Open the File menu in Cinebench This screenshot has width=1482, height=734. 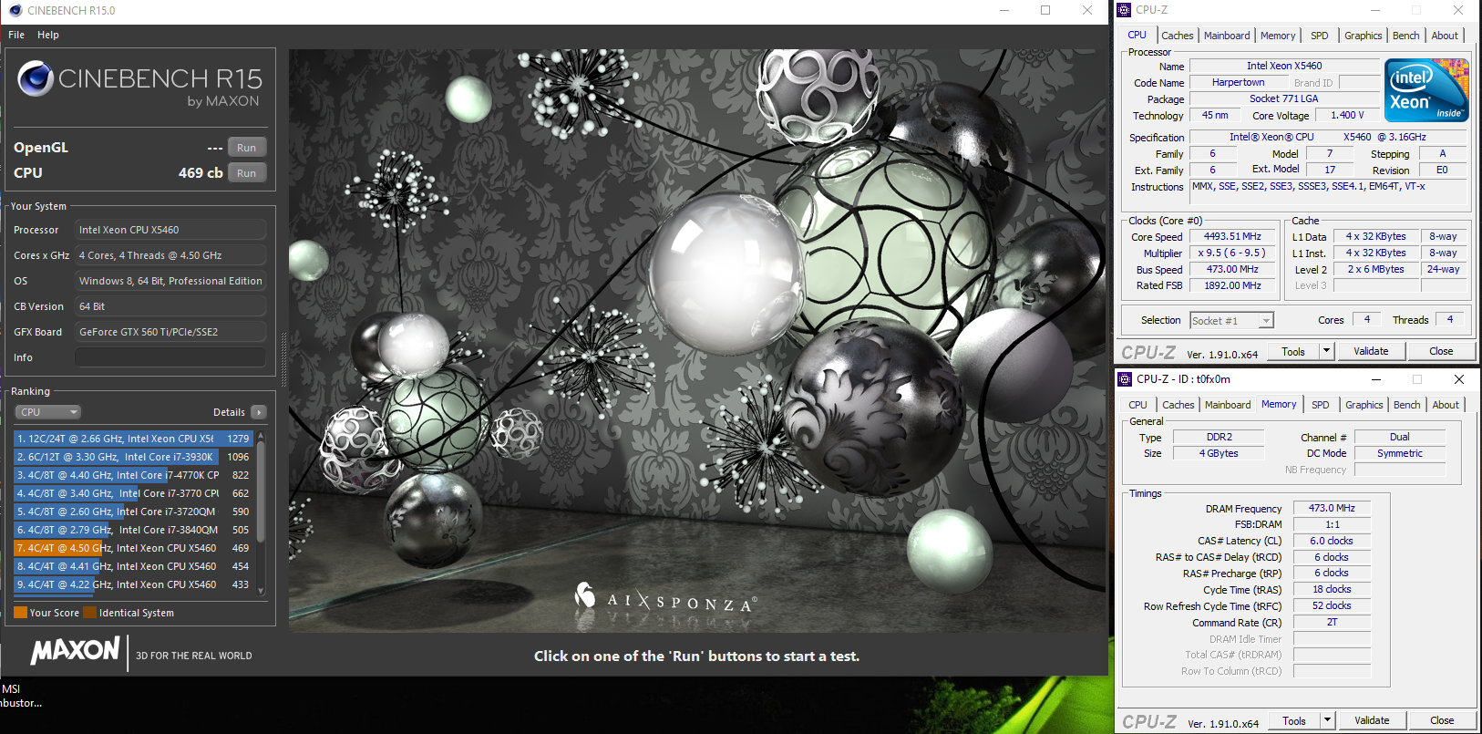[x=16, y=35]
